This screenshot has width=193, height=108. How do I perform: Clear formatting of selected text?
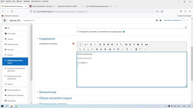pyautogui.click(x=122, y=49)
